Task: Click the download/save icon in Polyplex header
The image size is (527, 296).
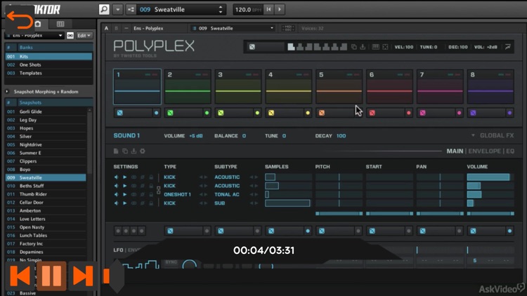Action: pyautogui.click(x=363, y=47)
